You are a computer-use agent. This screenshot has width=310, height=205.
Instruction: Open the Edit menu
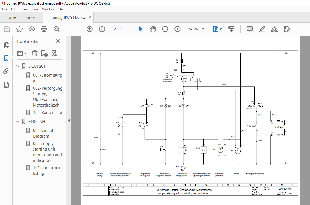pyautogui.click(x=14, y=9)
